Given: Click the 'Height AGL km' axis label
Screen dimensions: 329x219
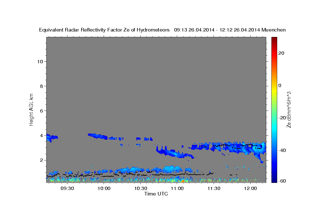Looking at the screenshot, I should (31, 110).
